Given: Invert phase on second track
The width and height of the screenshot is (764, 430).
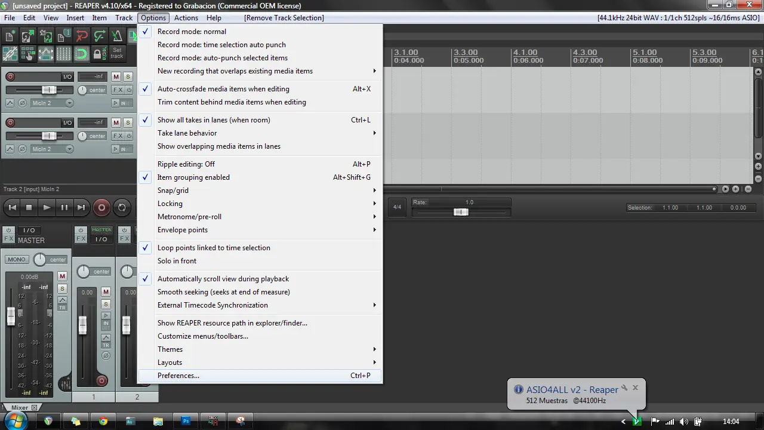Looking at the screenshot, I should pyautogui.click(x=22, y=149).
